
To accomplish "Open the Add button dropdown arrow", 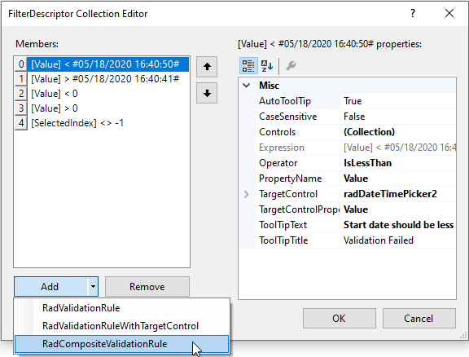I will tap(93, 287).
